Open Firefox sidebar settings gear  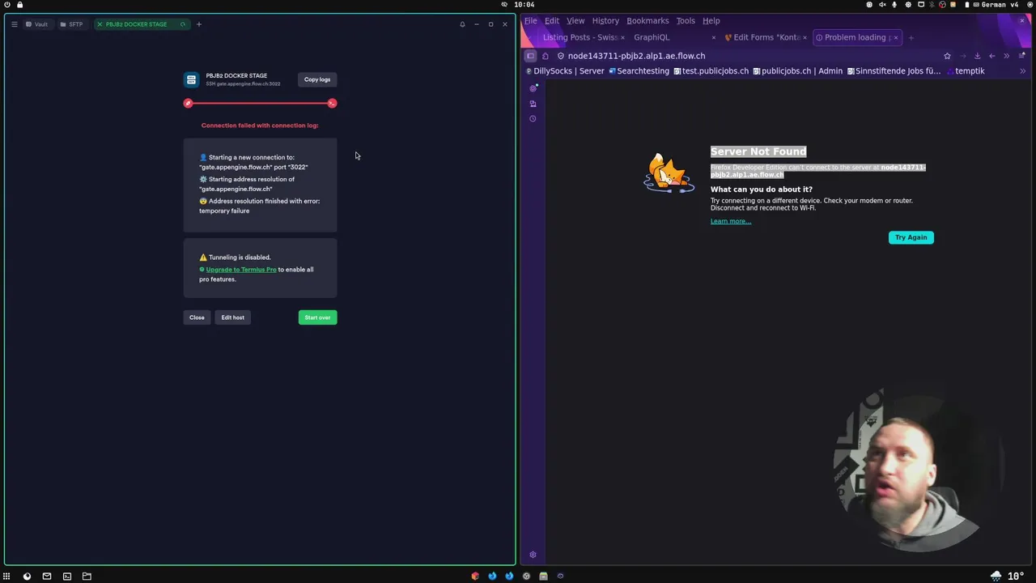[533, 555]
